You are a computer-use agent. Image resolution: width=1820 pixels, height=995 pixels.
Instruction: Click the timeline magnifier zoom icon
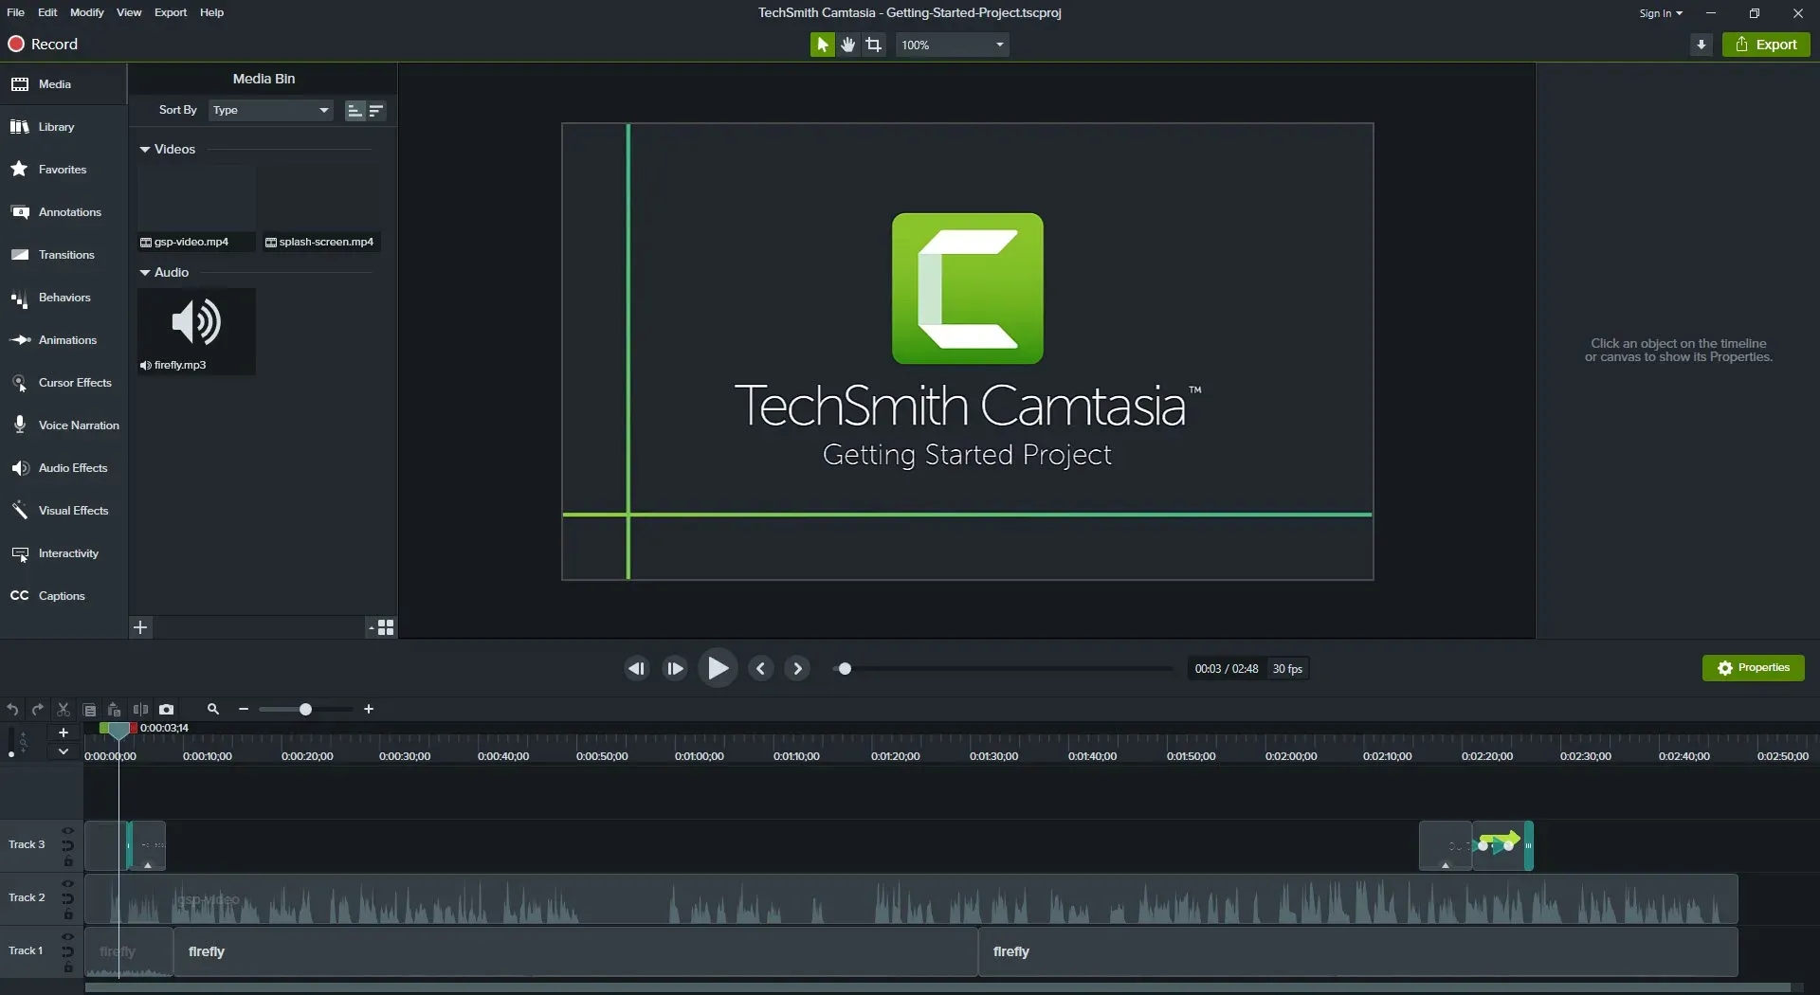tap(213, 710)
